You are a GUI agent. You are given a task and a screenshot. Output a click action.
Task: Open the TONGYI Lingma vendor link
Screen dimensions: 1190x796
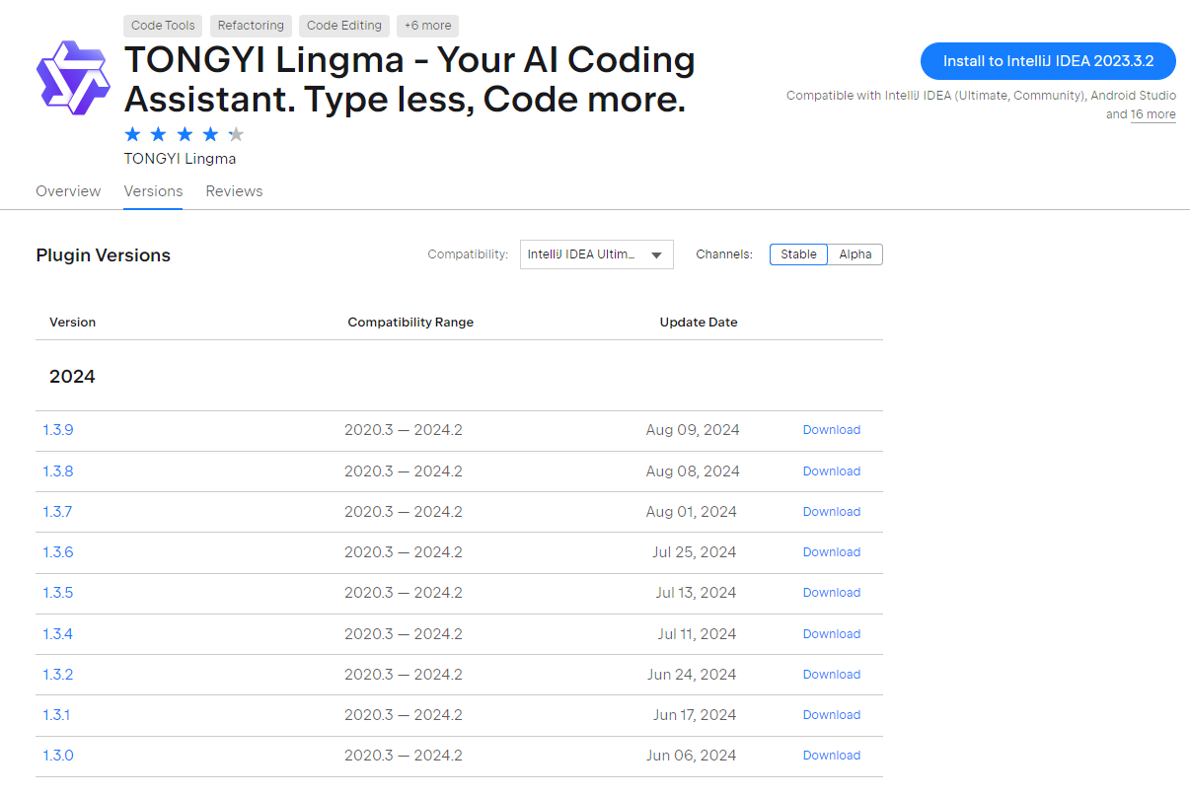point(180,159)
